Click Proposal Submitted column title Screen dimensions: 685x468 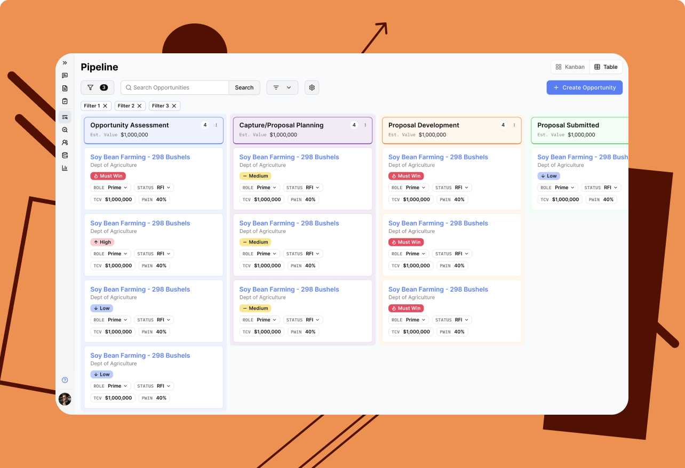click(x=568, y=125)
